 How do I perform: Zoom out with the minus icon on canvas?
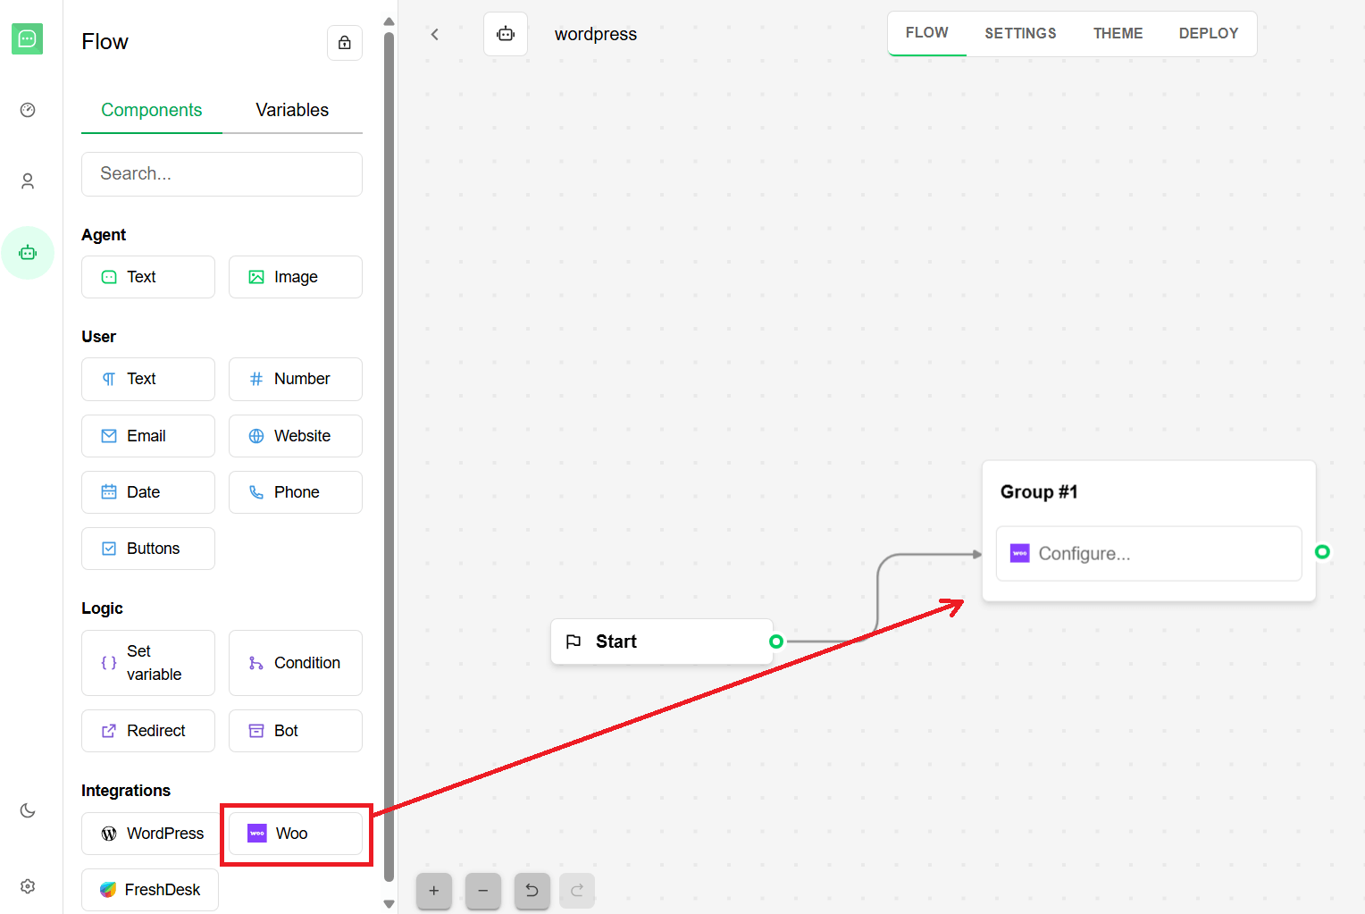482,891
